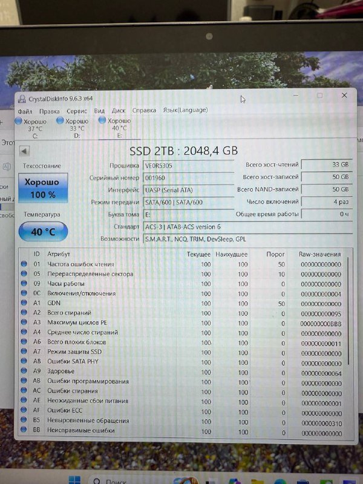
Task: Click the Наихудшее column header
Action: [232, 254]
